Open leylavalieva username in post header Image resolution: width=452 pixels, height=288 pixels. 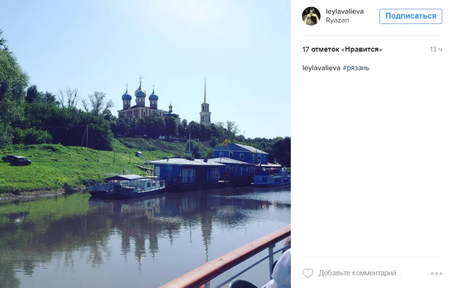tap(344, 12)
